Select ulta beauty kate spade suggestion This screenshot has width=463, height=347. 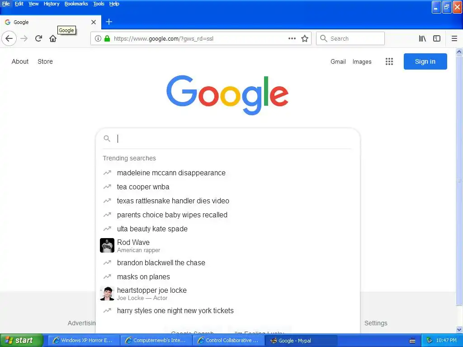click(x=228, y=229)
